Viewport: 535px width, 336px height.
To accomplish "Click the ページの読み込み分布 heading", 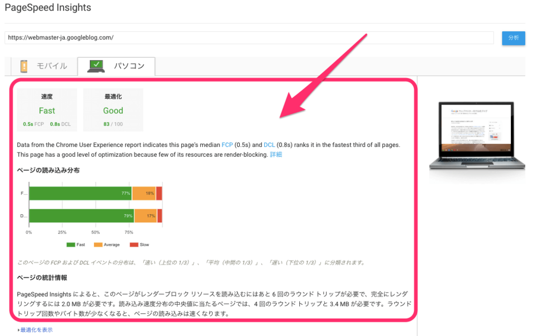I will (48, 170).
